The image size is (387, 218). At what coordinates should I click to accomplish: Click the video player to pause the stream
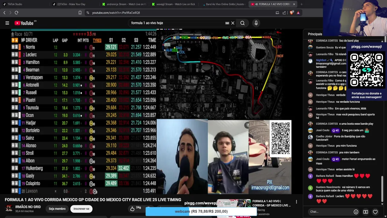coord(151,112)
